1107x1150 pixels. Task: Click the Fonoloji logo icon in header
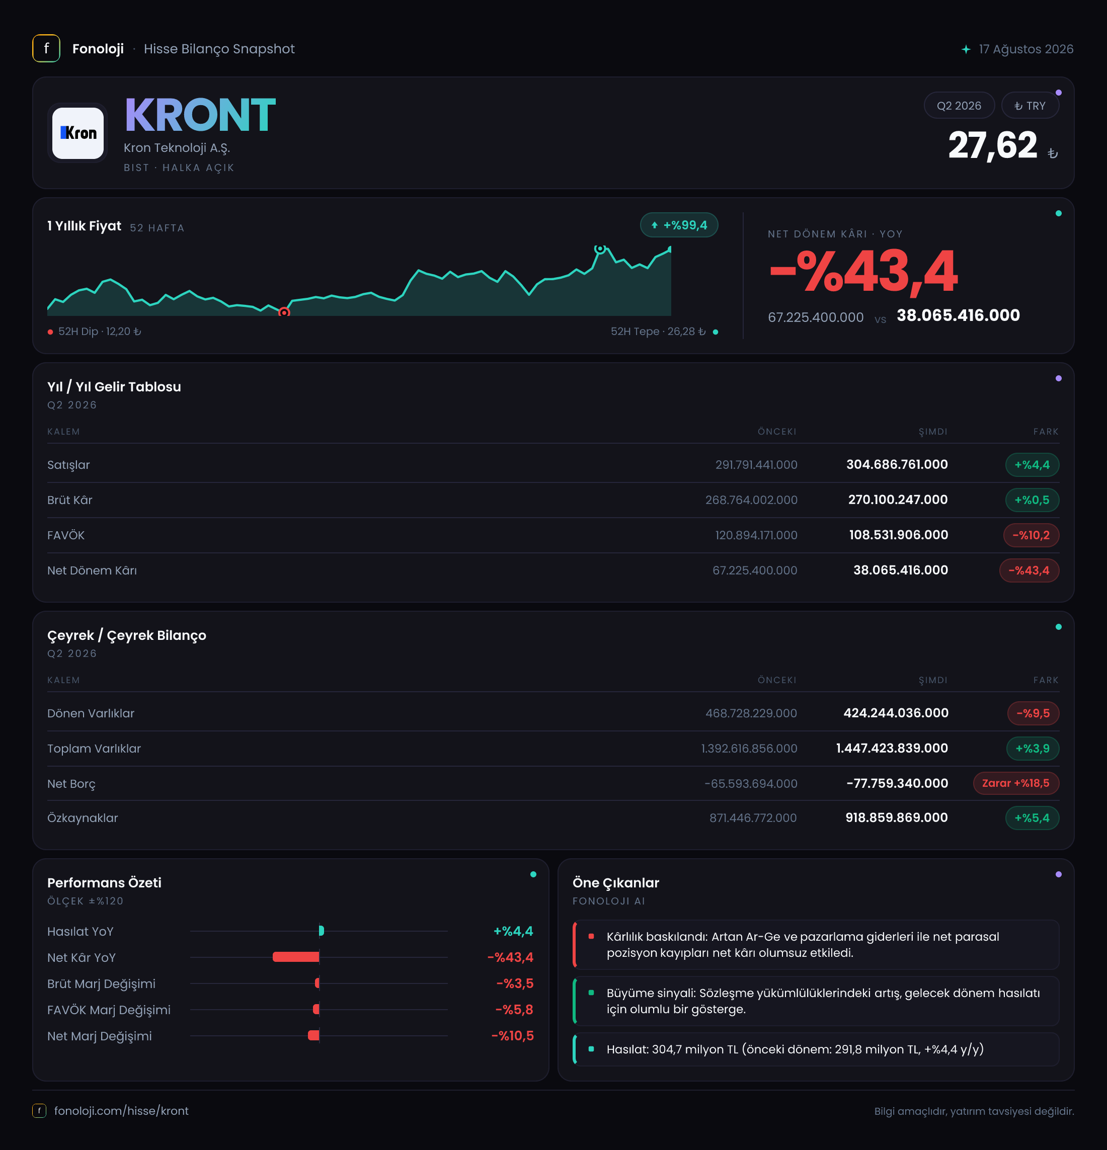point(46,48)
